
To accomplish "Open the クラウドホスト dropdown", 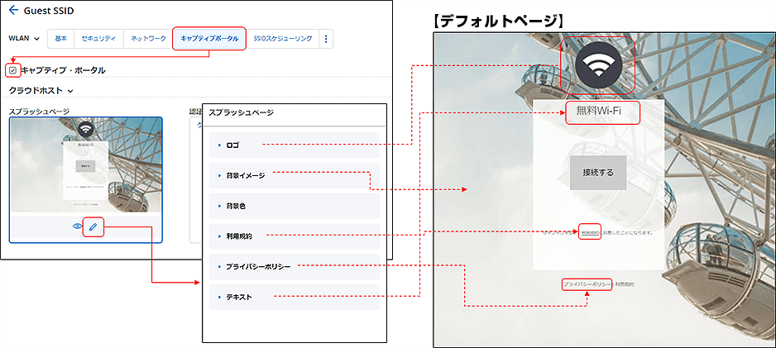I will click(41, 90).
